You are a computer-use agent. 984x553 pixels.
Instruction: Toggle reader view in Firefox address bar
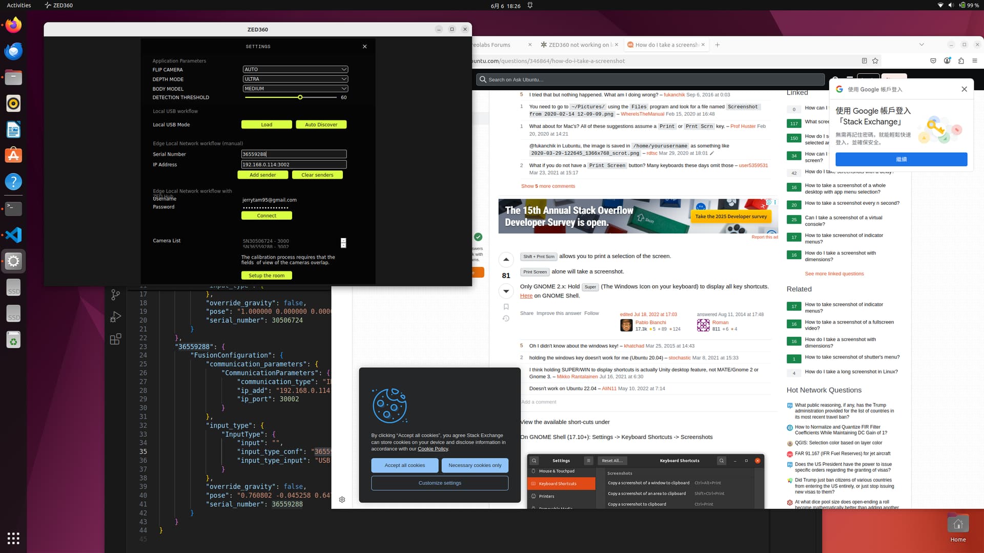(864, 61)
